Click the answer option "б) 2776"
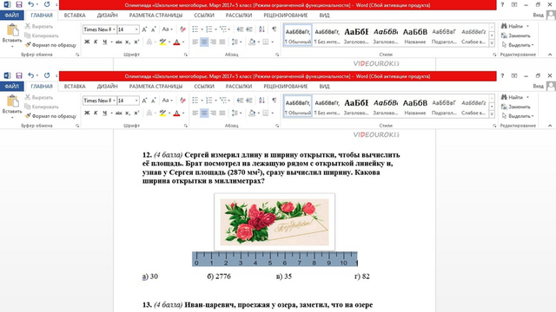The image size is (556, 312). point(219,276)
